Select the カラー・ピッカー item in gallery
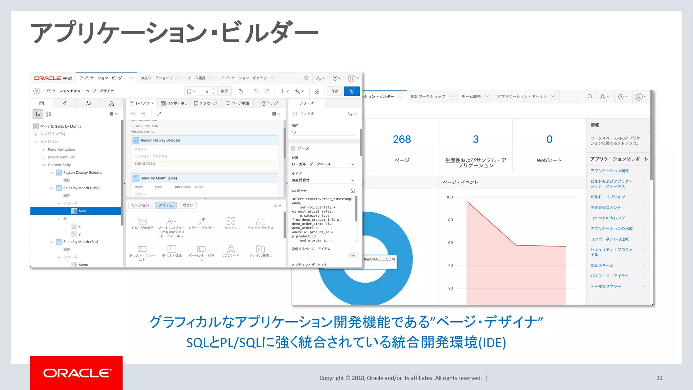This screenshot has height=390, width=693. 201,223
